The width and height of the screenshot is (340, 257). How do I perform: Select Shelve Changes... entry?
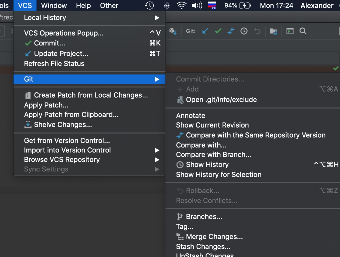point(90,125)
